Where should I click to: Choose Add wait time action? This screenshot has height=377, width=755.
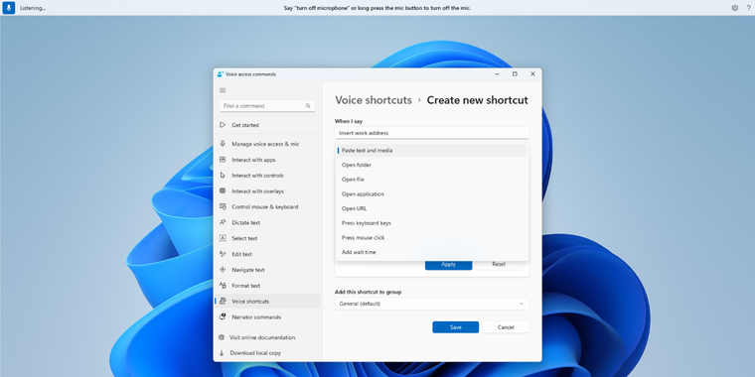click(x=432, y=252)
